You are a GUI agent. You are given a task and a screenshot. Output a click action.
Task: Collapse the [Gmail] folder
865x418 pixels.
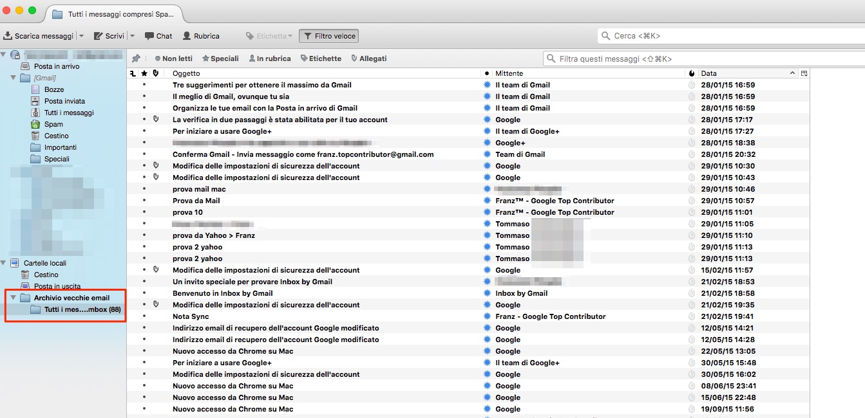pos(14,78)
